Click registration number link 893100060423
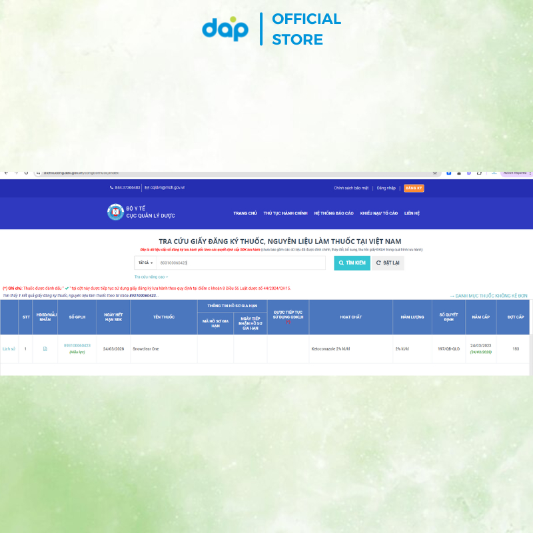 (77, 346)
